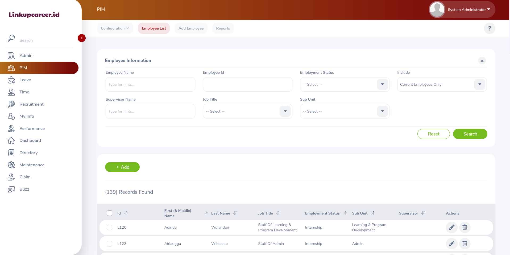Image resolution: width=510 pixels, height=255 pixels.
Task: Sort by Id column sort icon
Action: click(126, 213)
